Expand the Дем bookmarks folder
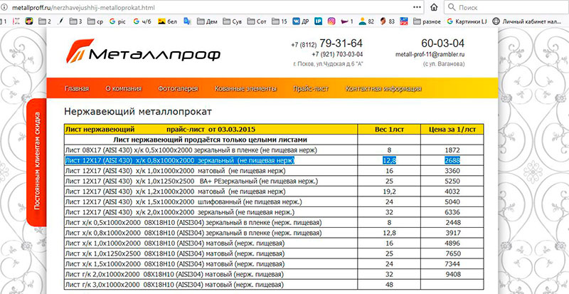The height and width of the screenshot is (294, 569). (x=206, y=21)
